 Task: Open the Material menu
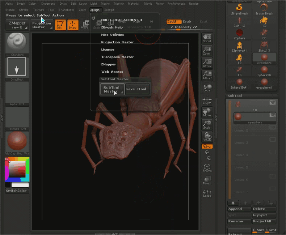(134, 4)
